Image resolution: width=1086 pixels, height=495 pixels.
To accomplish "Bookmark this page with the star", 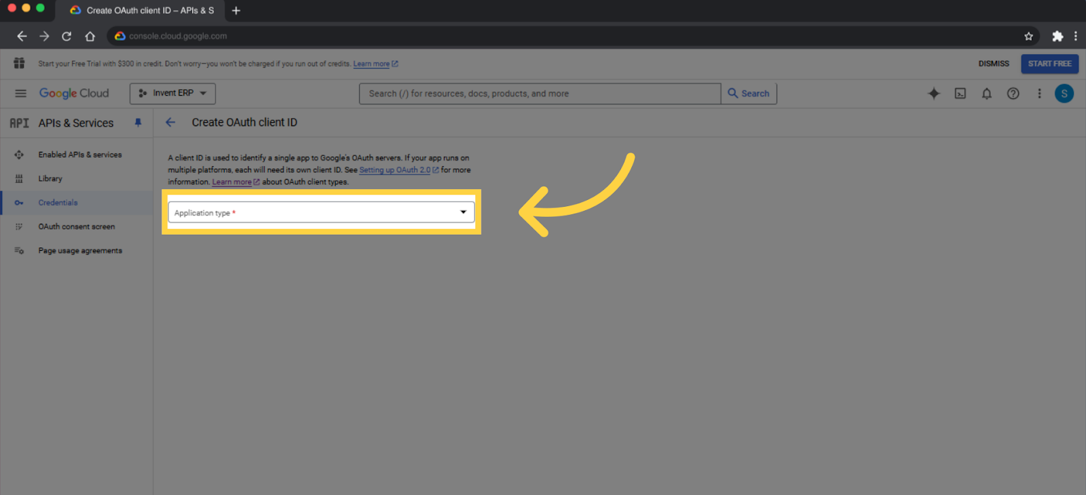I will [1028, 36].
